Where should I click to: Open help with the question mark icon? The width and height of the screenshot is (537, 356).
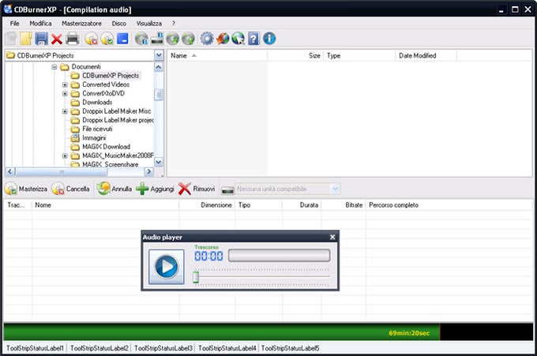point(253,39)
